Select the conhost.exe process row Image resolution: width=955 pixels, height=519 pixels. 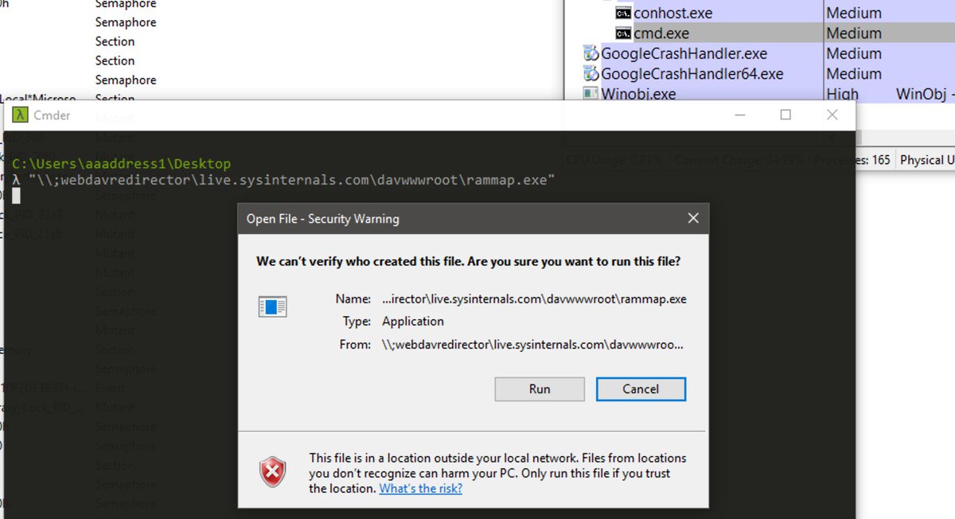click(x=759, y=13)
